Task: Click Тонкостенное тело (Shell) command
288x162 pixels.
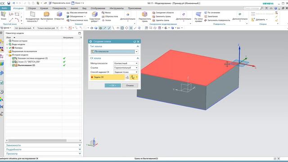Action: (77, 20)
